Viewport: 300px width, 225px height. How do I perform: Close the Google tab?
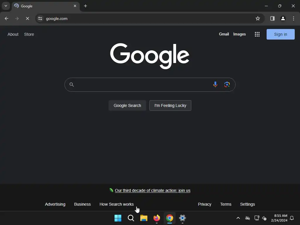pyautogui.click(x=75, y=6)
